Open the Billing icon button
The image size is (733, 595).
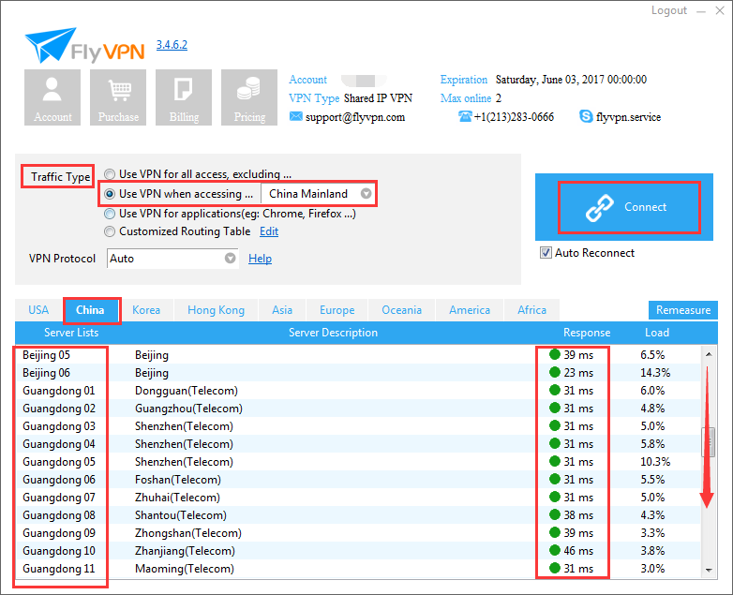(184, 97)
